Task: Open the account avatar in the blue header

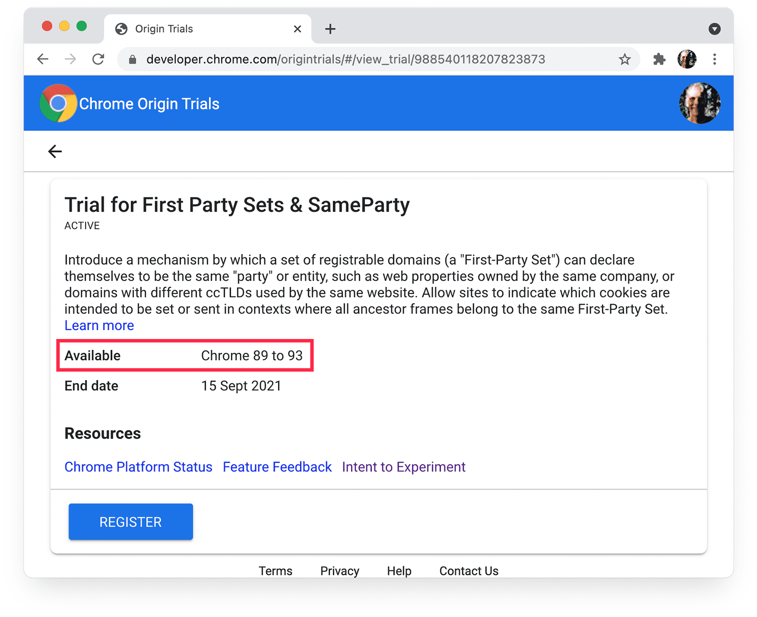Action: (699, 103)
